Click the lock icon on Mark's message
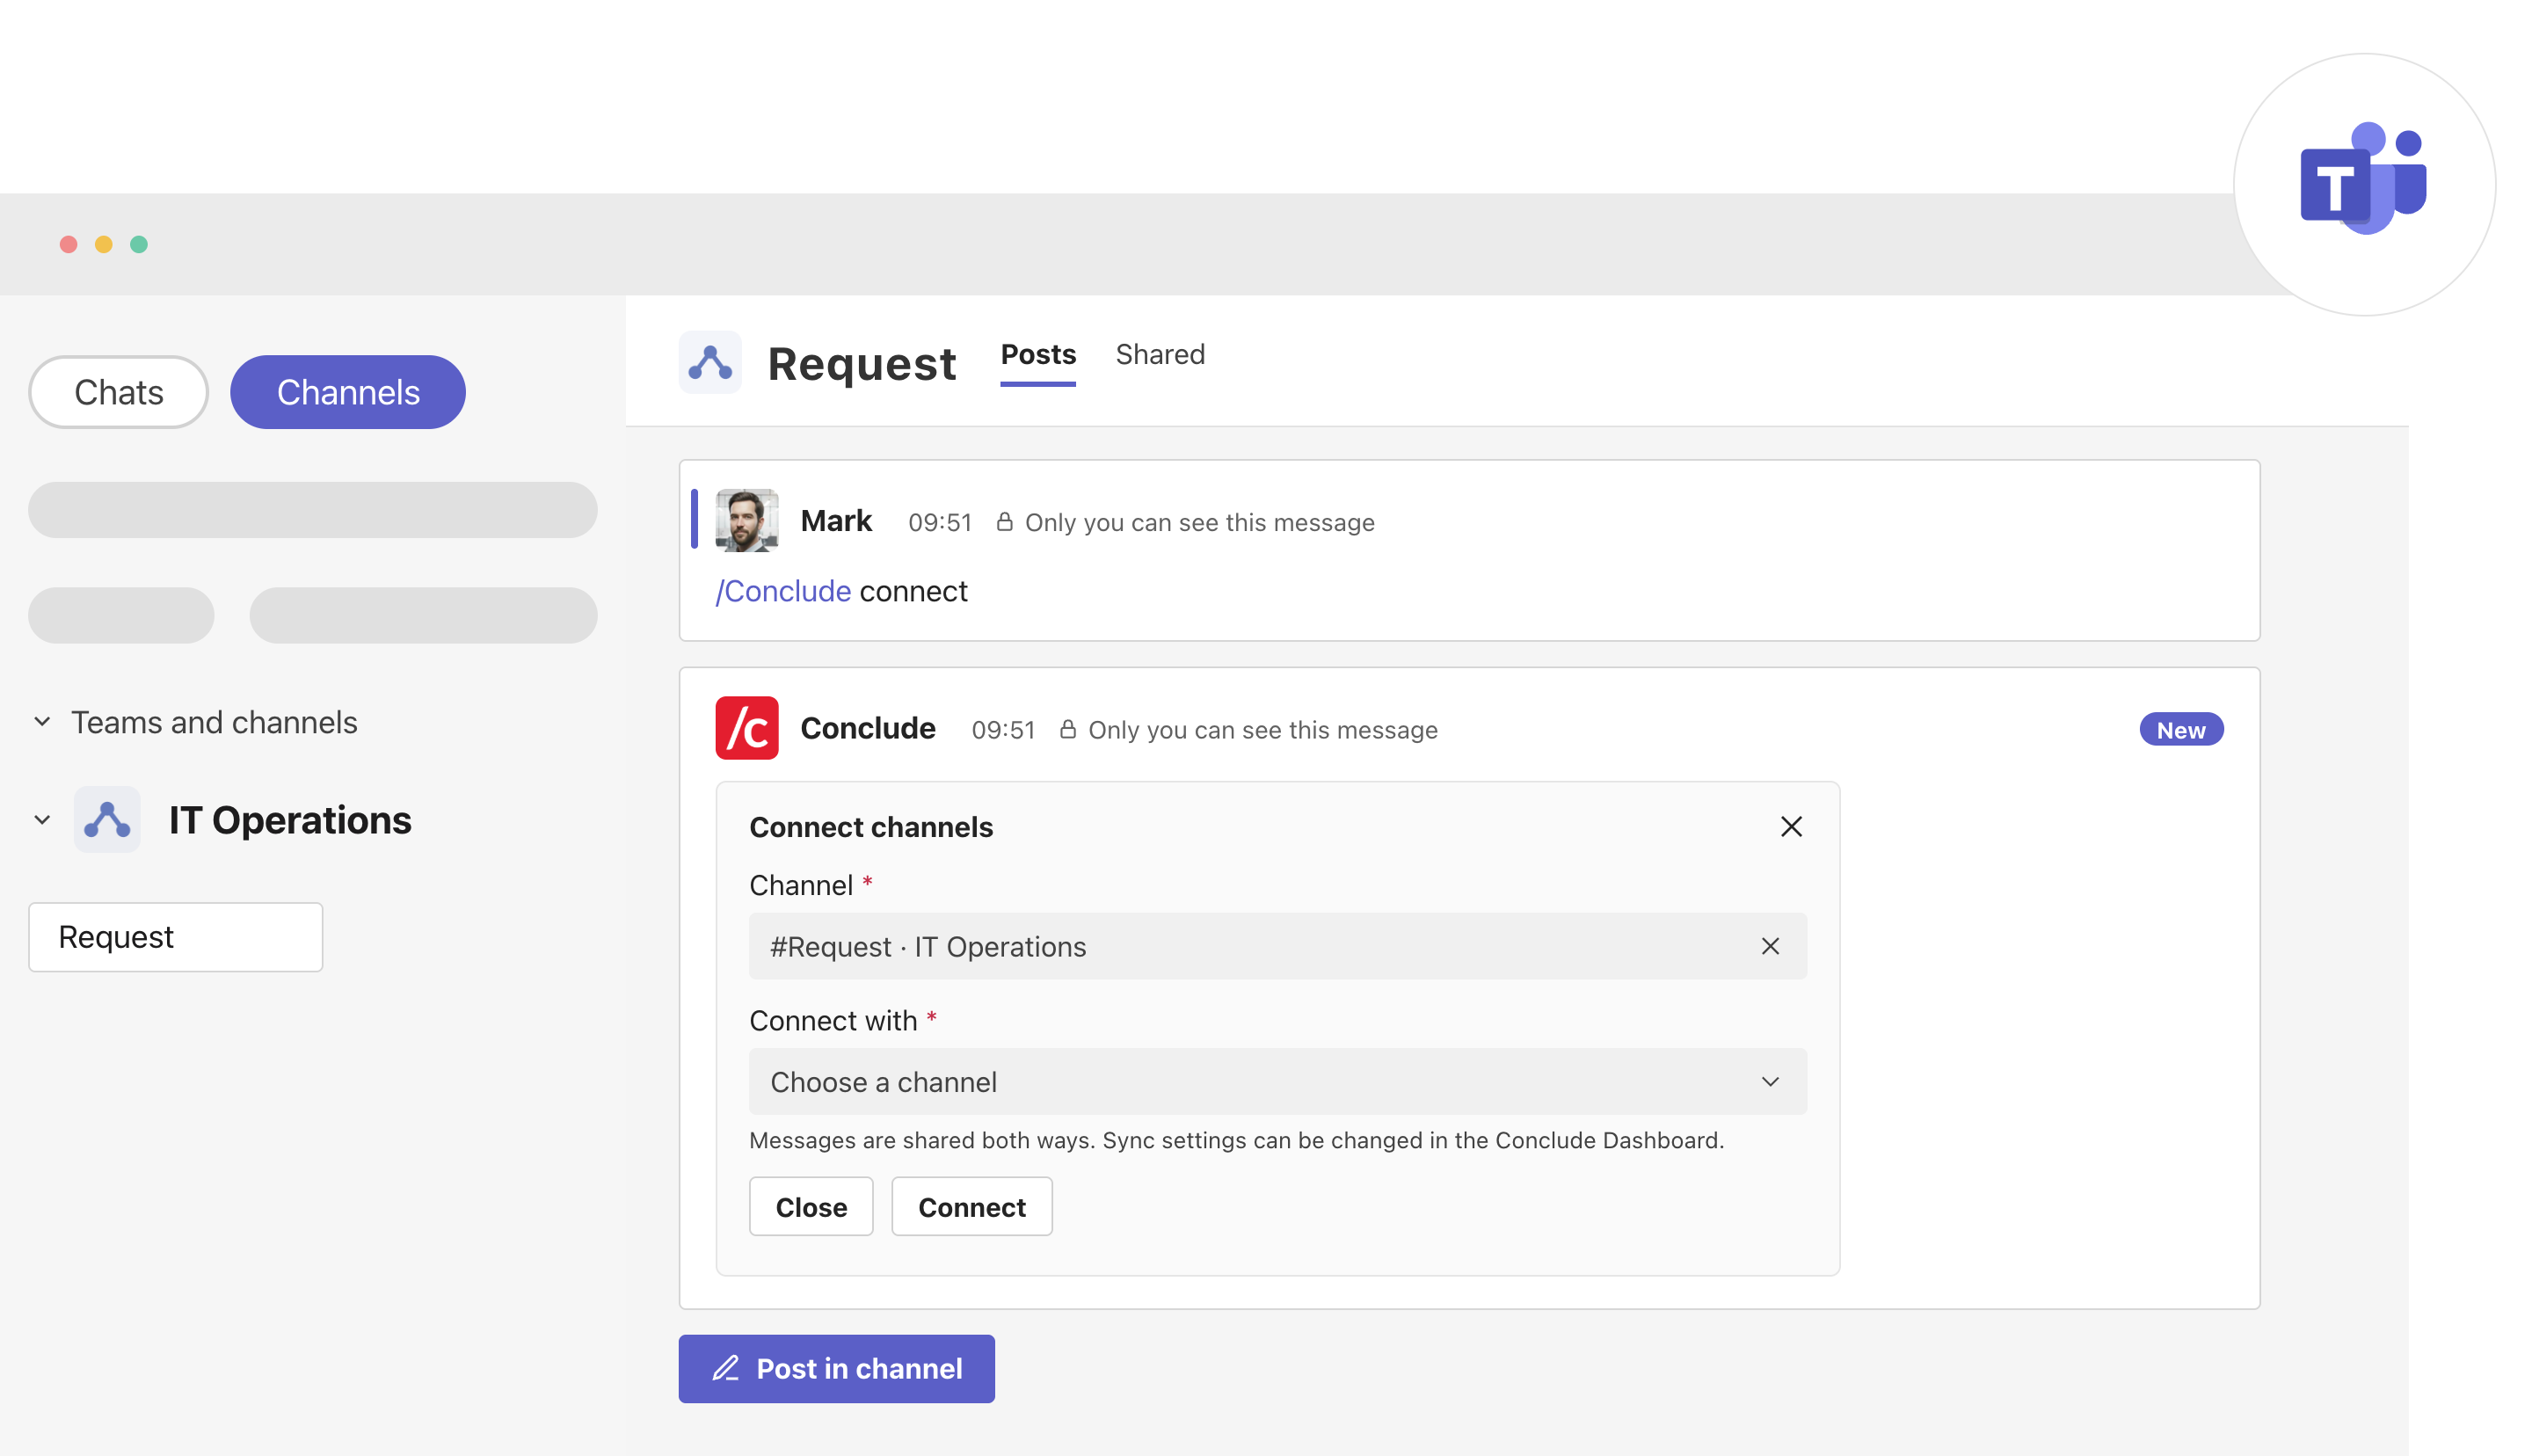 (x=1005, y=522)
